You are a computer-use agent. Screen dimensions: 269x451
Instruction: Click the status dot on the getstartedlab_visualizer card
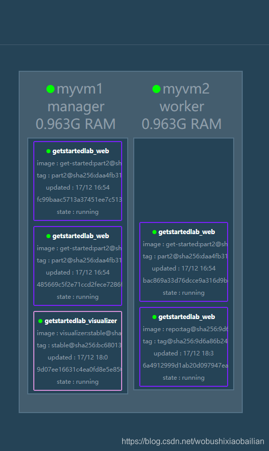[40, 321]
